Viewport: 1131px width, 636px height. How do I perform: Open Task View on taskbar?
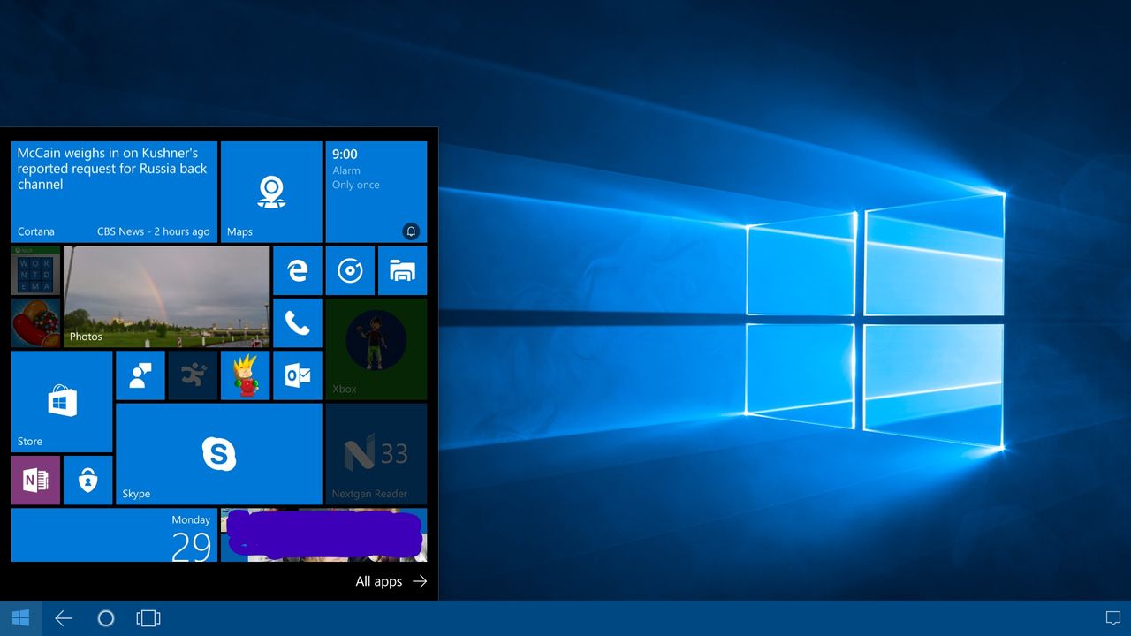tap(148, 618)
